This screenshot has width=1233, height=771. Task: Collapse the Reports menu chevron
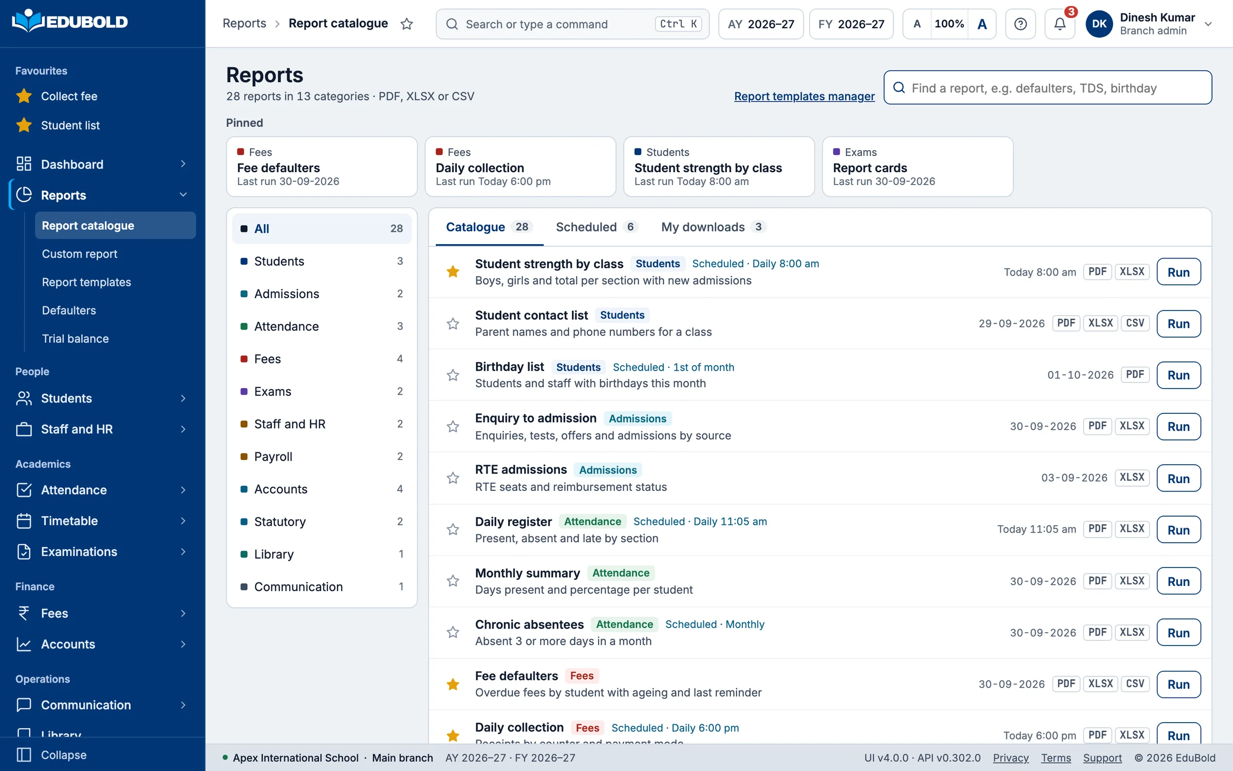(x=183, y=195)
